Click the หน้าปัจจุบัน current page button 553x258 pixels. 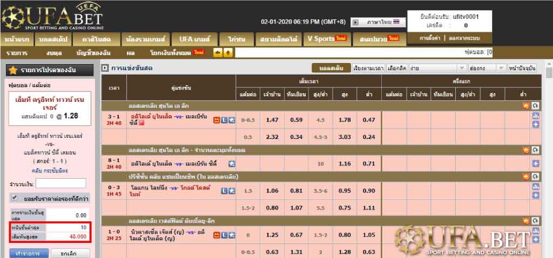tap(522, 68)
